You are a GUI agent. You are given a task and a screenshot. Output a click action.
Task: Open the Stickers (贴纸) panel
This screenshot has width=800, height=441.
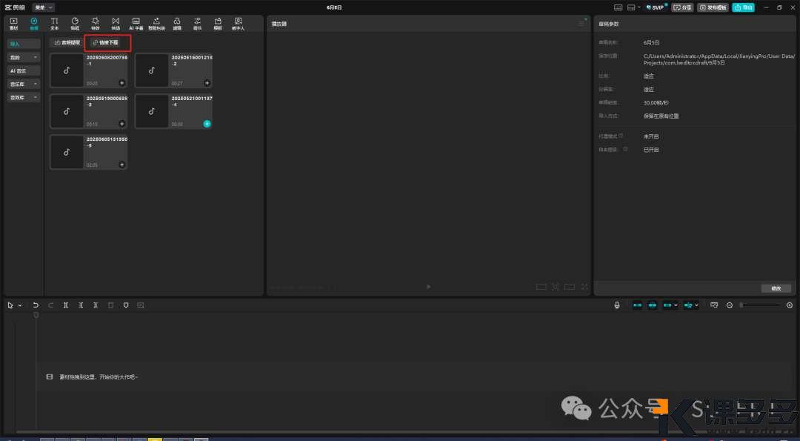[x=75, y=23]
